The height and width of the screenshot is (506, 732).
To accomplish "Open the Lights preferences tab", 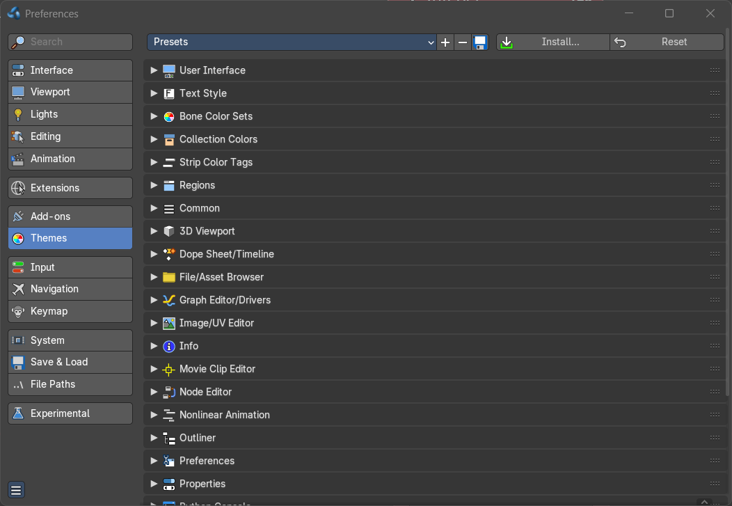I will point(70,114).
